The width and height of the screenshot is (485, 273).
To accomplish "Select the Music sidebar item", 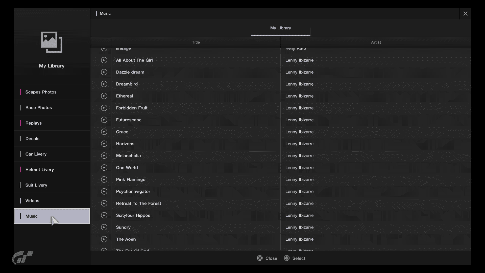I will [52, 216].
